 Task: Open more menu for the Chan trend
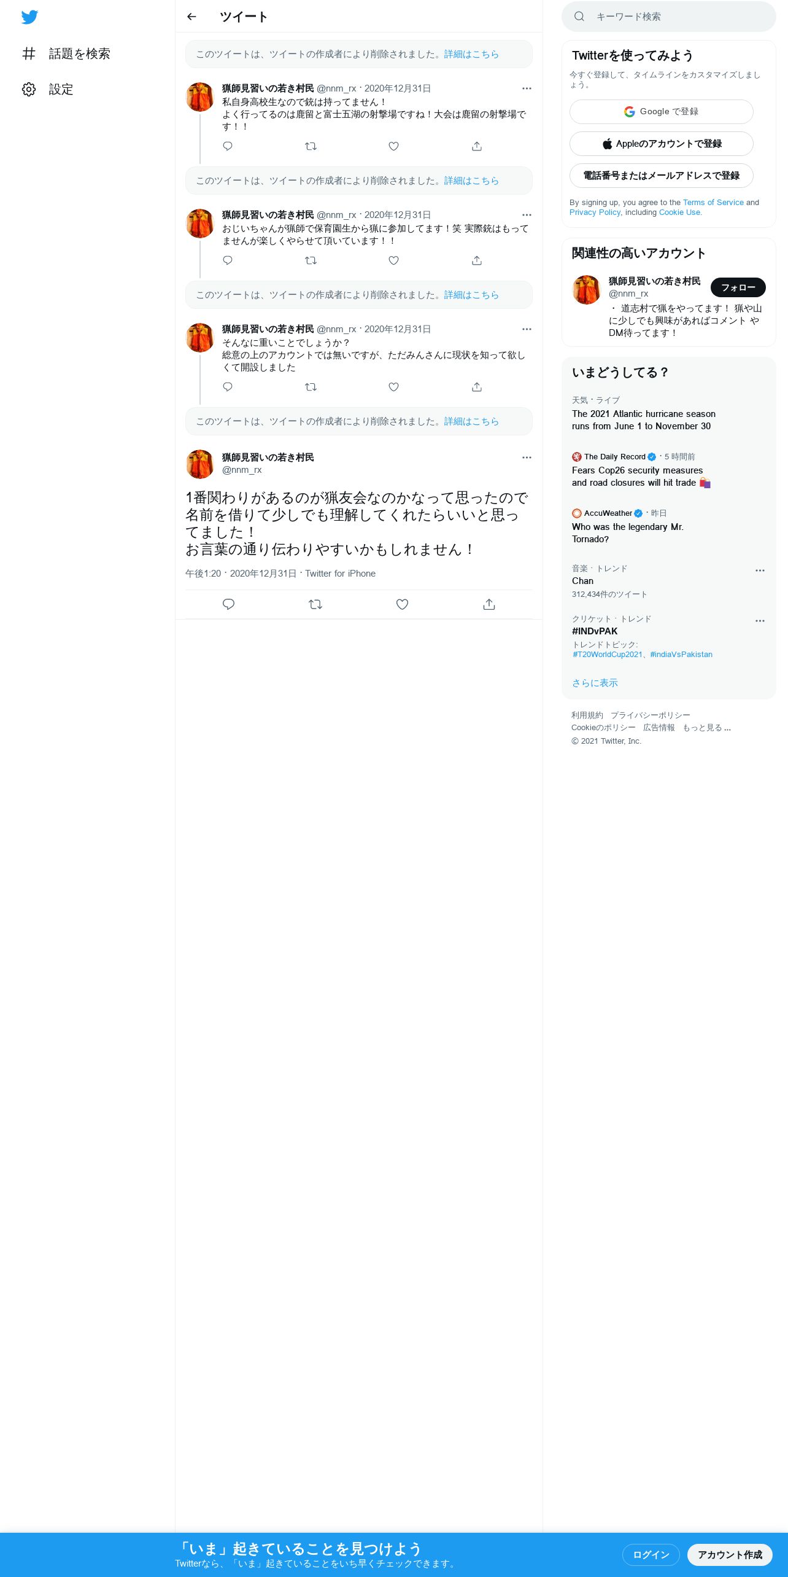[760, 570]
